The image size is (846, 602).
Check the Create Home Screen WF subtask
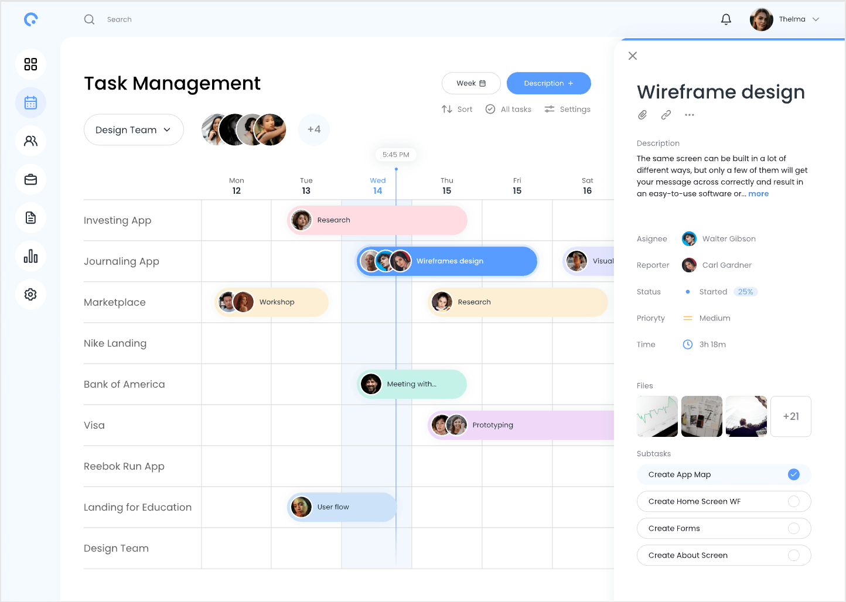pos(793,501)
